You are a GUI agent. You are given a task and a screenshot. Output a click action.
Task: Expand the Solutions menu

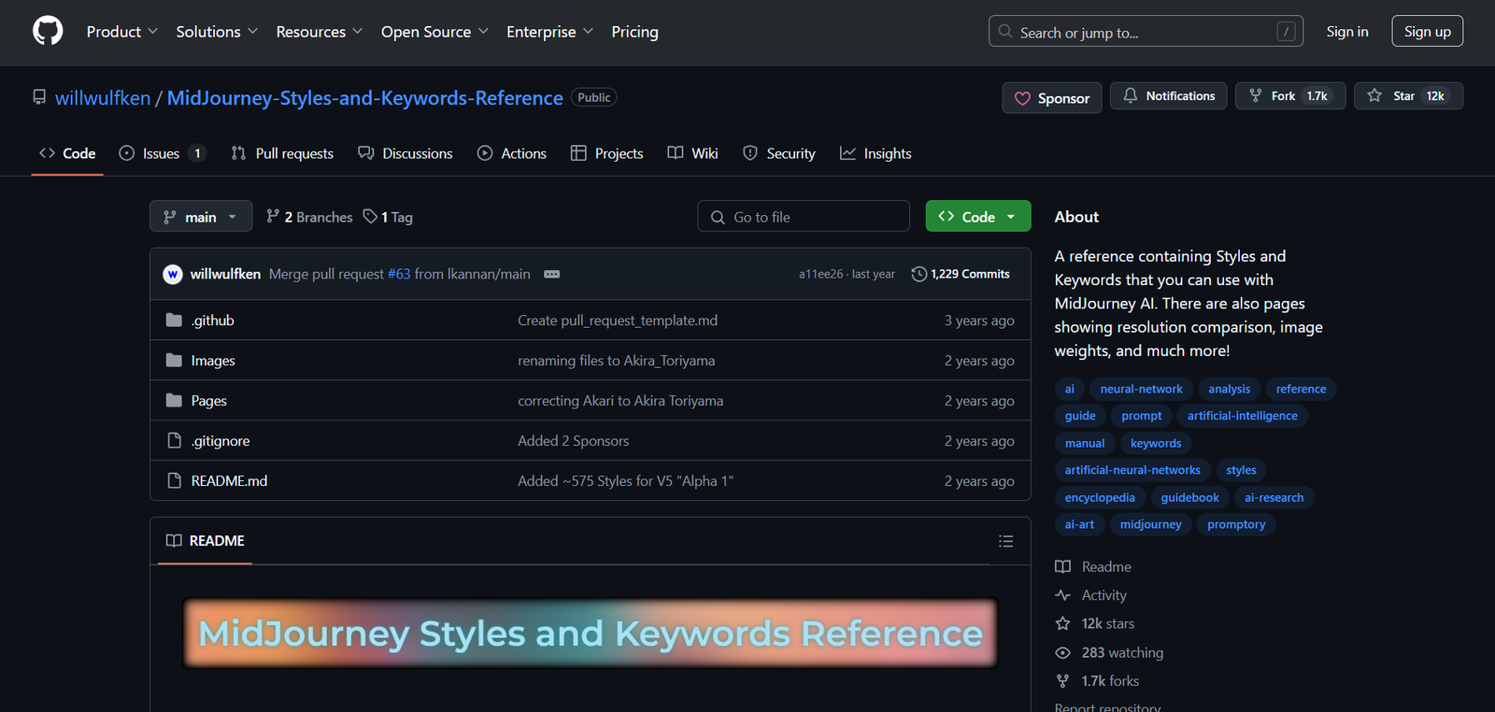point(217,32)
